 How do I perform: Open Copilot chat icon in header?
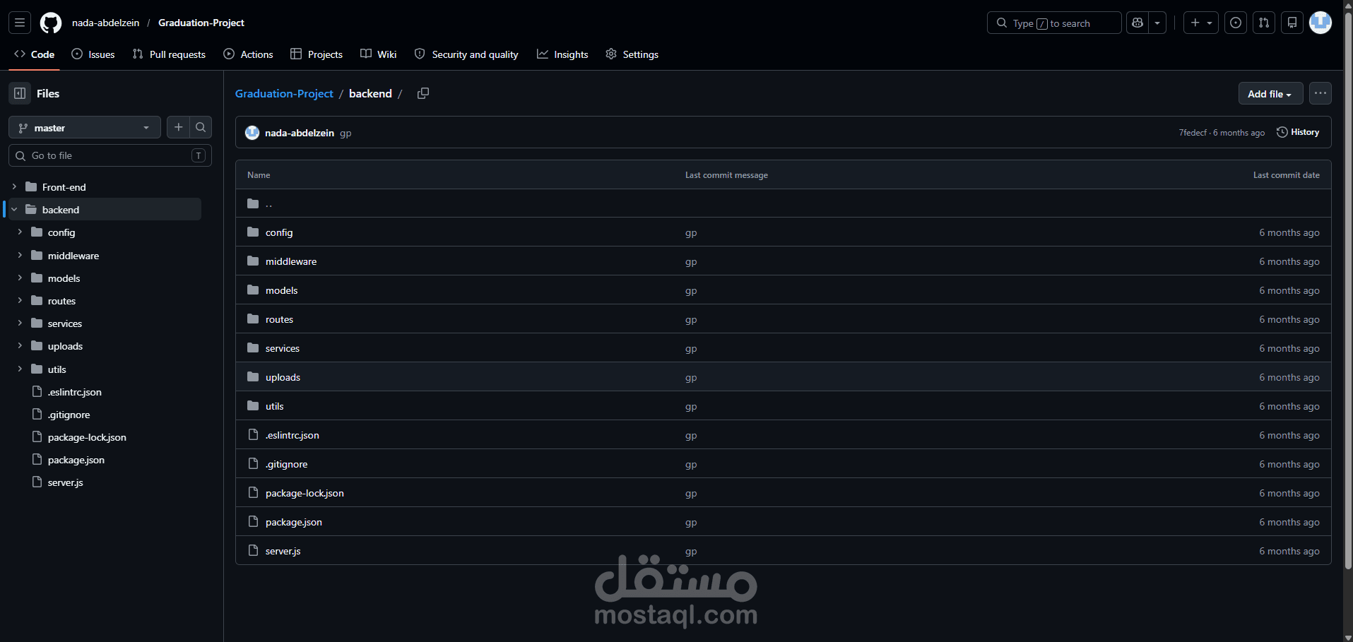point(1138,23)
